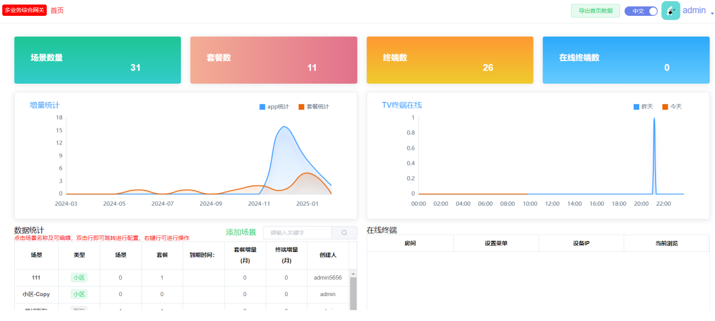Click the search magnifier icon button
715x321 pixels.
(x=344, y=233)
